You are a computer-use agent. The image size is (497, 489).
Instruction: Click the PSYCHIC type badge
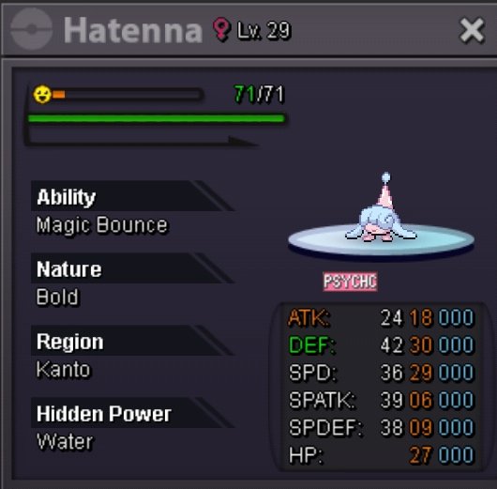coord(351,282)
